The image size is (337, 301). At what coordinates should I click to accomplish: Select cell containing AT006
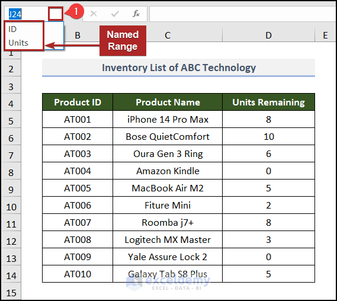78,206
